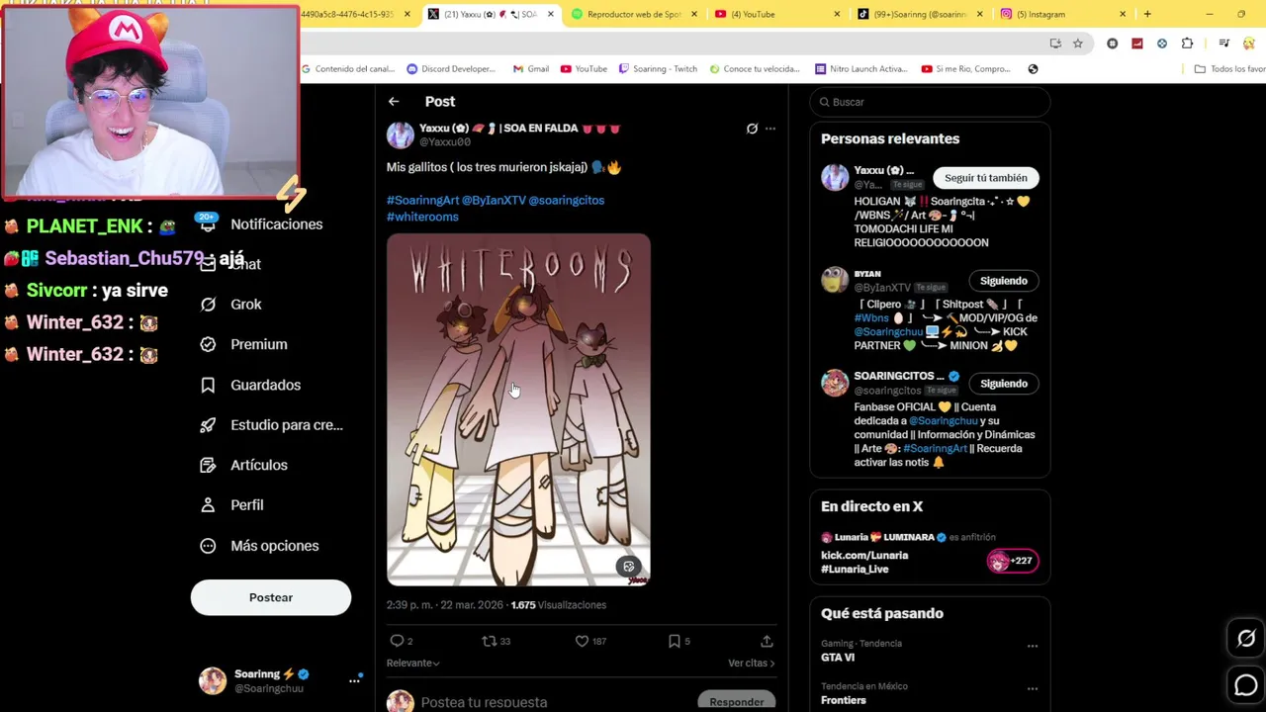The image size is (1266, 712).
Task: Open the new tab with plus button
Action: point(1147,14)
